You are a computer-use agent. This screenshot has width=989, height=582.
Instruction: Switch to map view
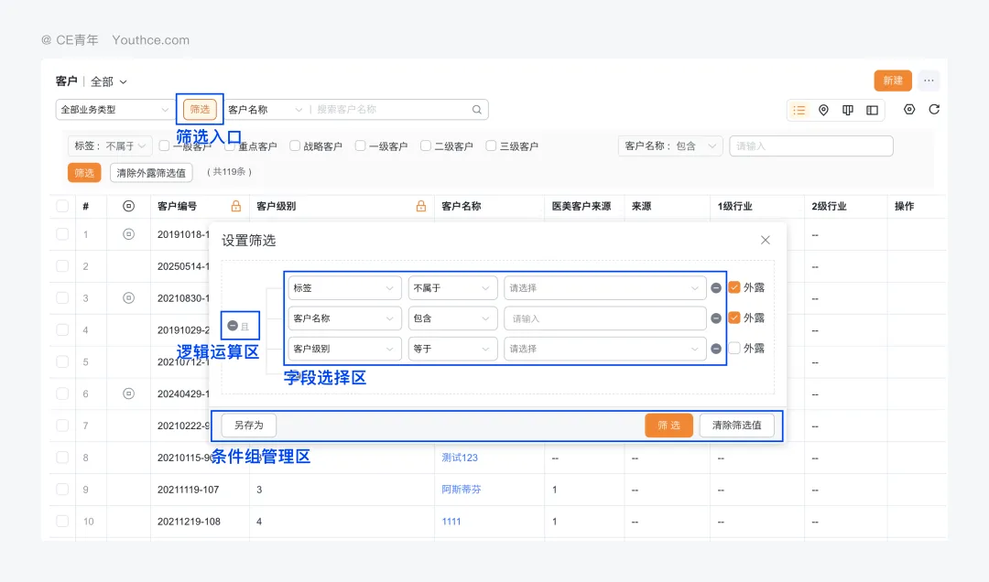point(823,110)
